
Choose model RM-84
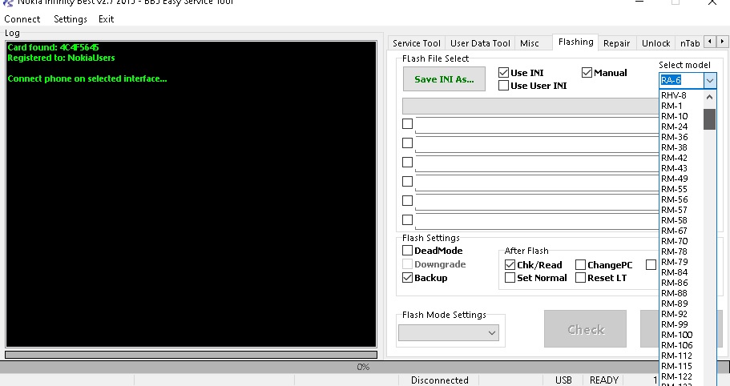point(683,272)
